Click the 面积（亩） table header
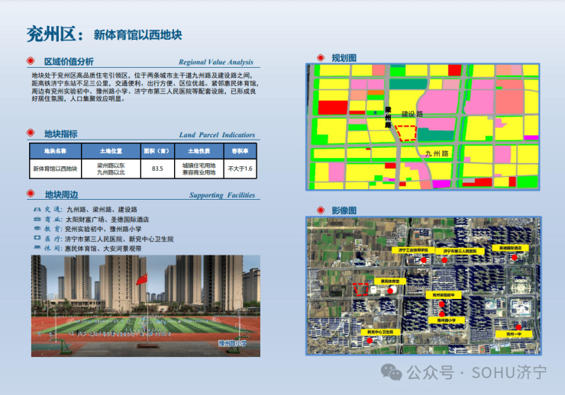This screenshot has width=565, height=395. tap(157, 151)
